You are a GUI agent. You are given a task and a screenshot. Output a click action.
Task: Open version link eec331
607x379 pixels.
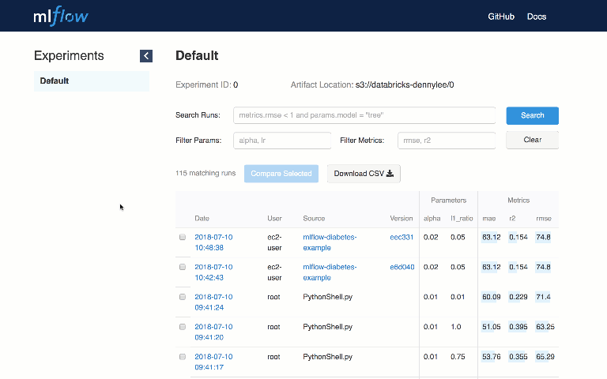pyautogui.click(x=402, y=237)
